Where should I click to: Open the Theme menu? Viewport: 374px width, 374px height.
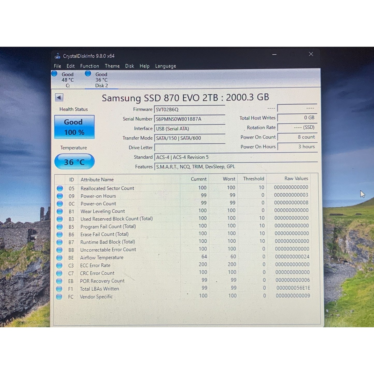click(112, 66)
